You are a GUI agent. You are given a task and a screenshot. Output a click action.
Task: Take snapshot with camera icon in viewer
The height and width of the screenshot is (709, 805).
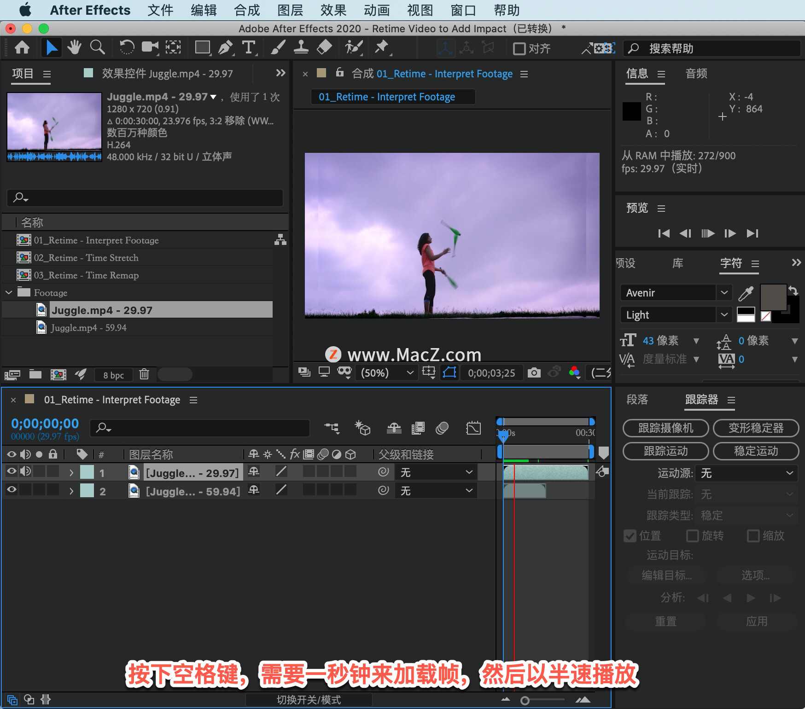(x=534, y=372)
